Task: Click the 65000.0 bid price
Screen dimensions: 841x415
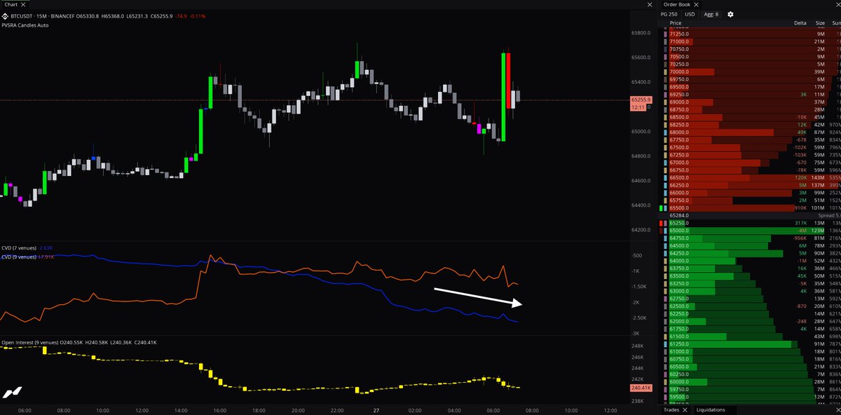Action: click(679, 231)
